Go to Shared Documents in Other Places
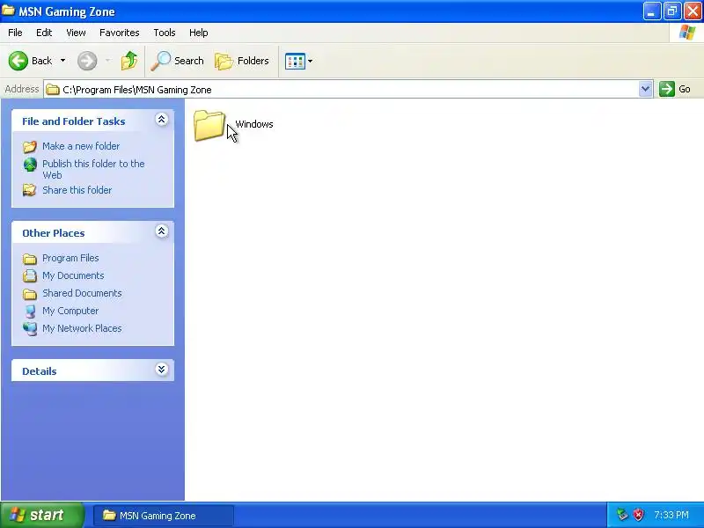Viewport: 704px width, 528px height. pos(82,293)
